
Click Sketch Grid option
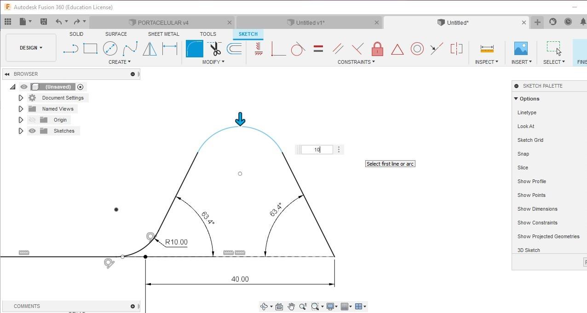point(530,140)
